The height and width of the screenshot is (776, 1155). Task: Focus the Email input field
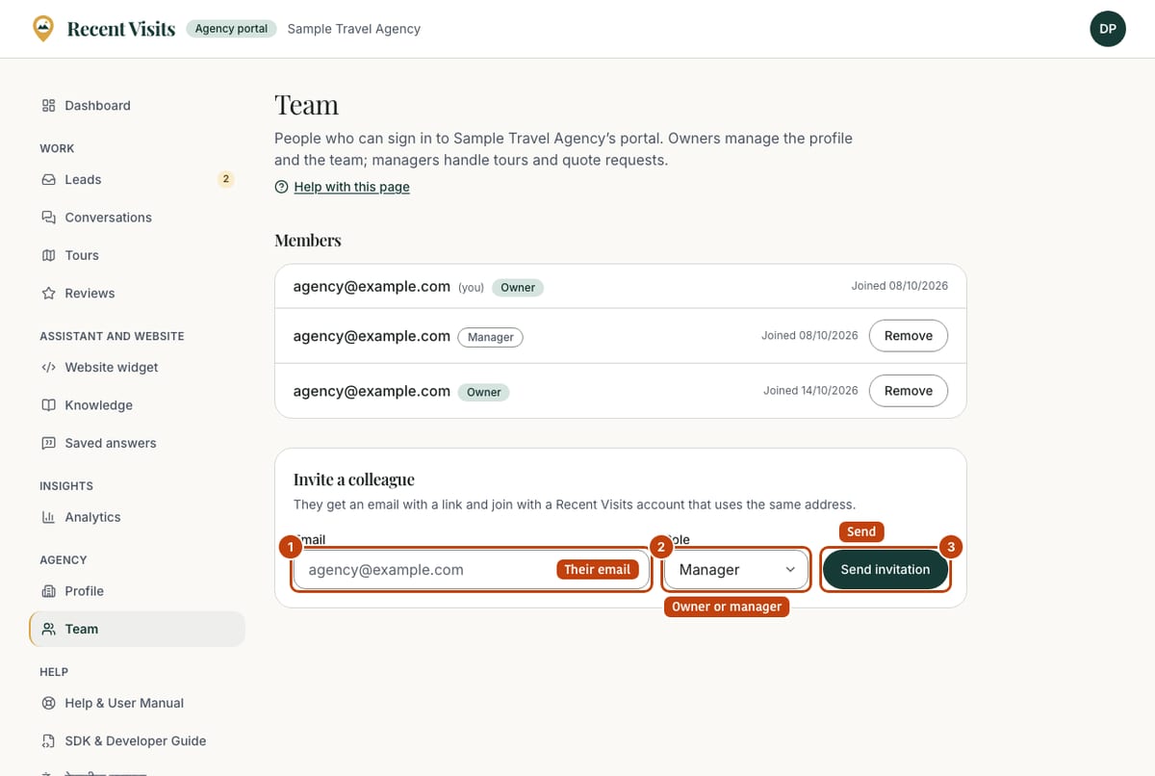pos(471,570)
